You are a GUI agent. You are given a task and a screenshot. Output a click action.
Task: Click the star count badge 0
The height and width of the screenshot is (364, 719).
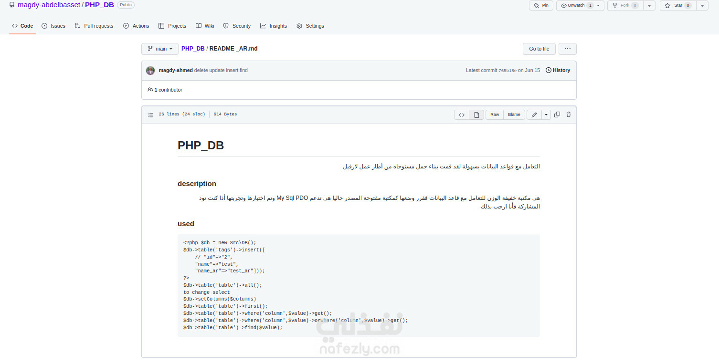pyautogui.click(x=687, y=5)
